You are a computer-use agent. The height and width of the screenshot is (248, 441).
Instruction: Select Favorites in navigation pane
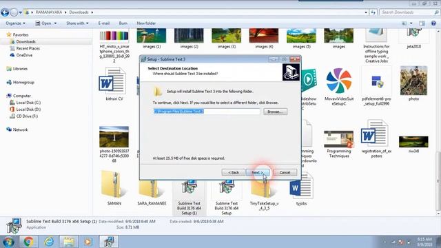[x=21, y=35]
